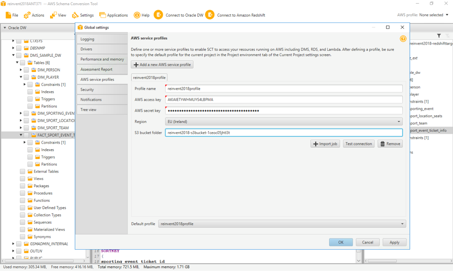
Task: Expand the GSMADMIN_INTERNAL schema node
Action: 13,244
